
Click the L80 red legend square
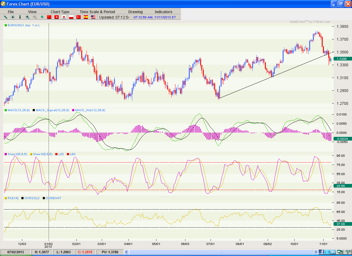pyautogui.click(x=68, y=154)
